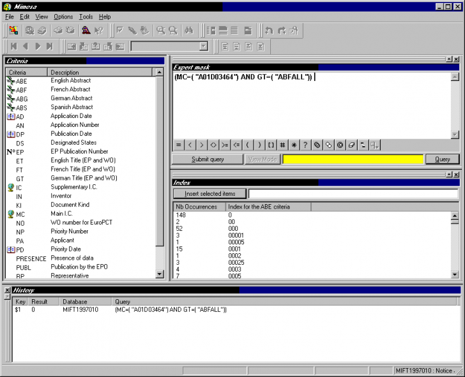465x377 pixels.
Task: Click Insert selected items button
Action: pos(210,194)
